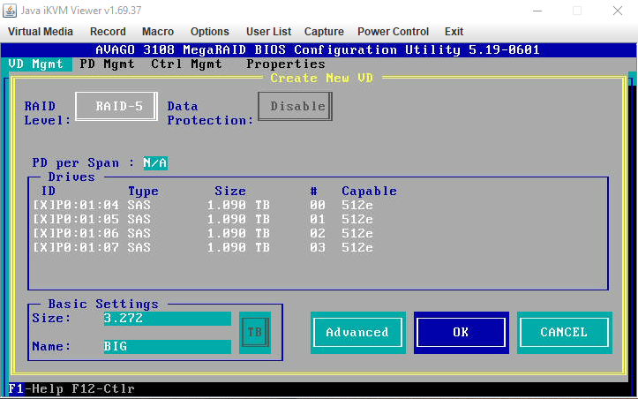Viewport: 638px width, 399px height.
Task: Open the Options menu
Action: (x=209, y=32)
